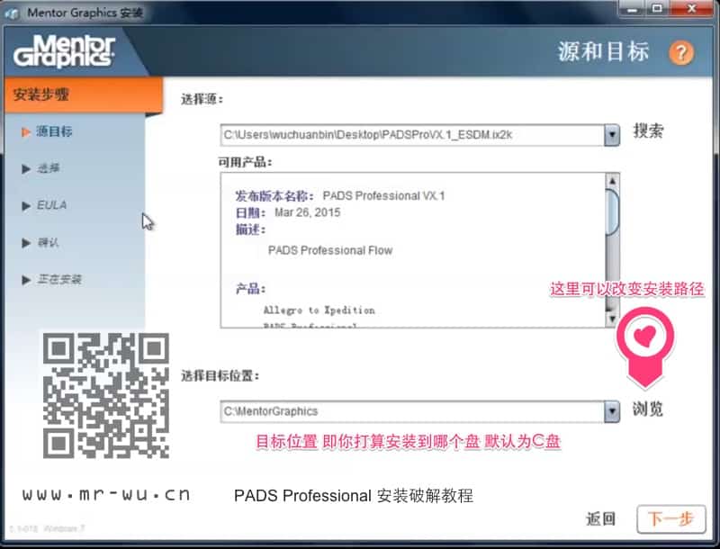
Task: Select the 选择 step in sidebar
Action: (x=49, y=168)
